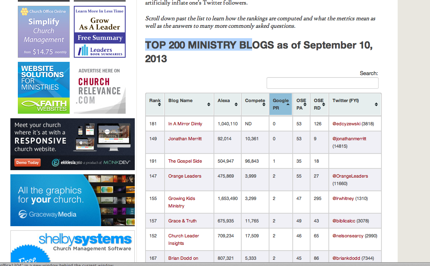
Task: Click sort arrows in Alexa column
Action: pos(236,105)
